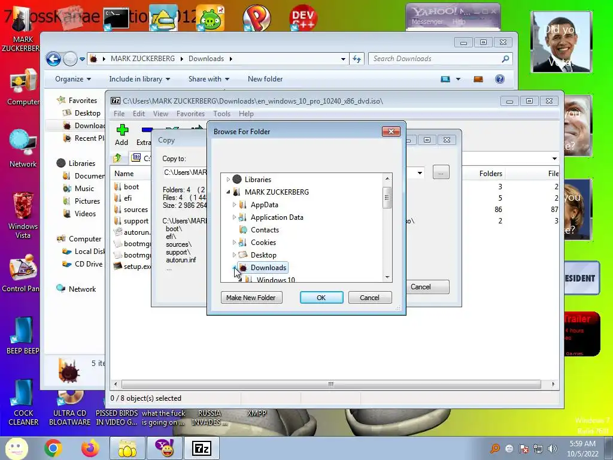Image resolution: width=613 pixels, height=460 pixels.
Task: Expand the Application Data tree node
Action: click(234, 217)
